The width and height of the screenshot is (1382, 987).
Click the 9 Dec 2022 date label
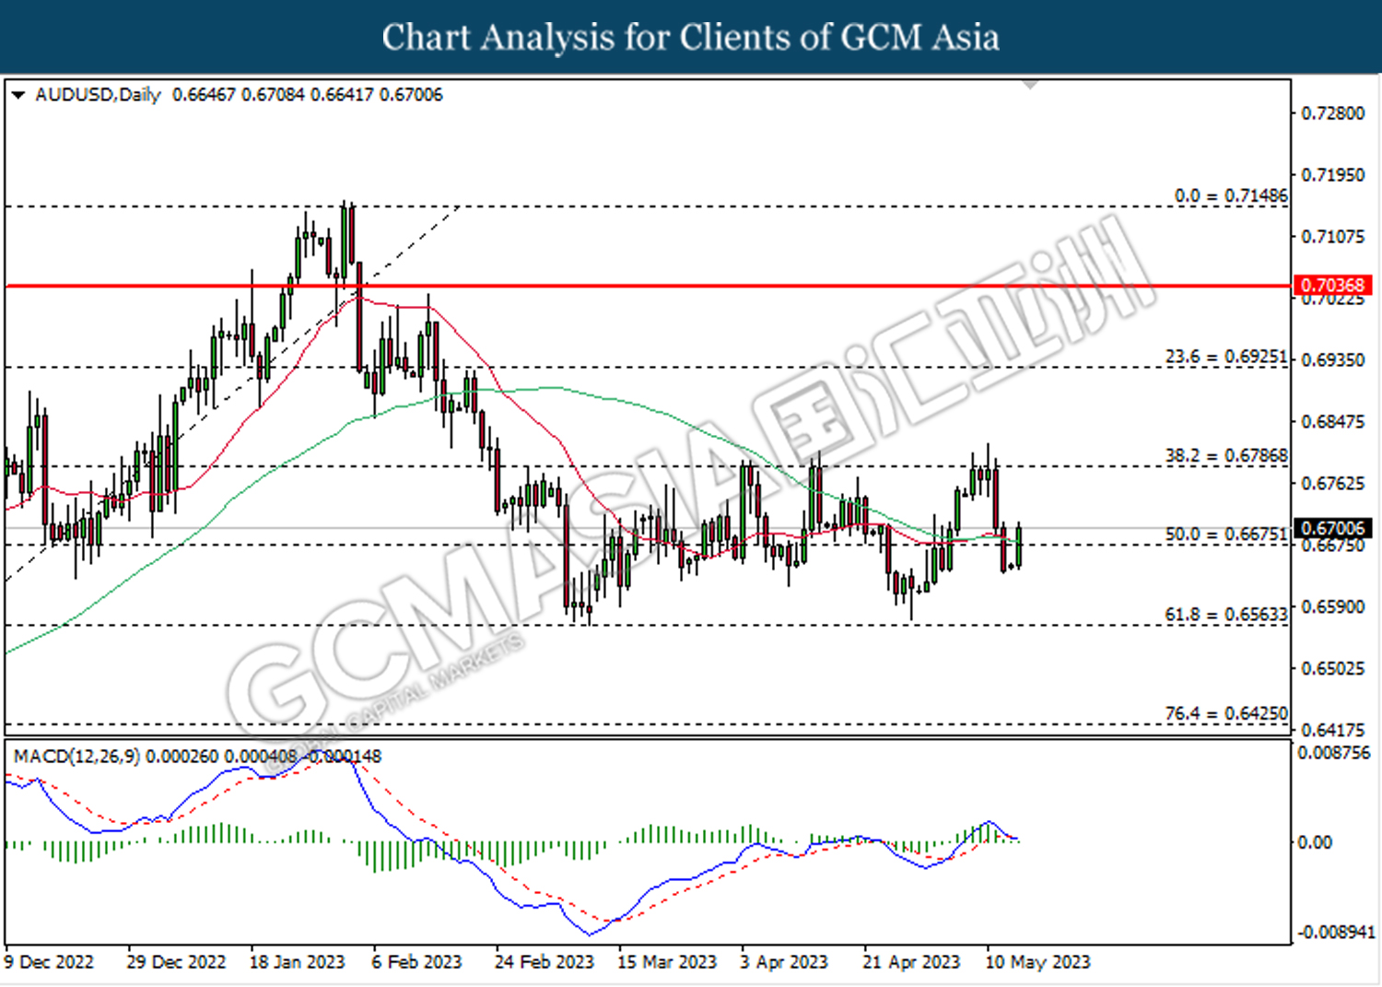(49, 962)
